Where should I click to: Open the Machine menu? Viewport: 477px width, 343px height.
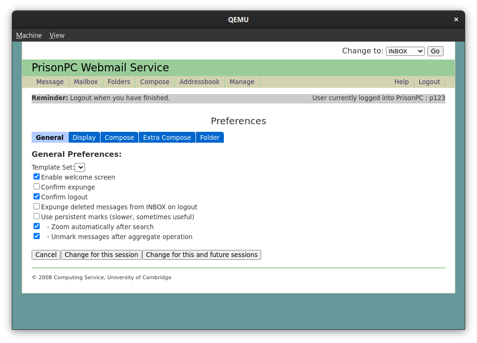[29, 35]
